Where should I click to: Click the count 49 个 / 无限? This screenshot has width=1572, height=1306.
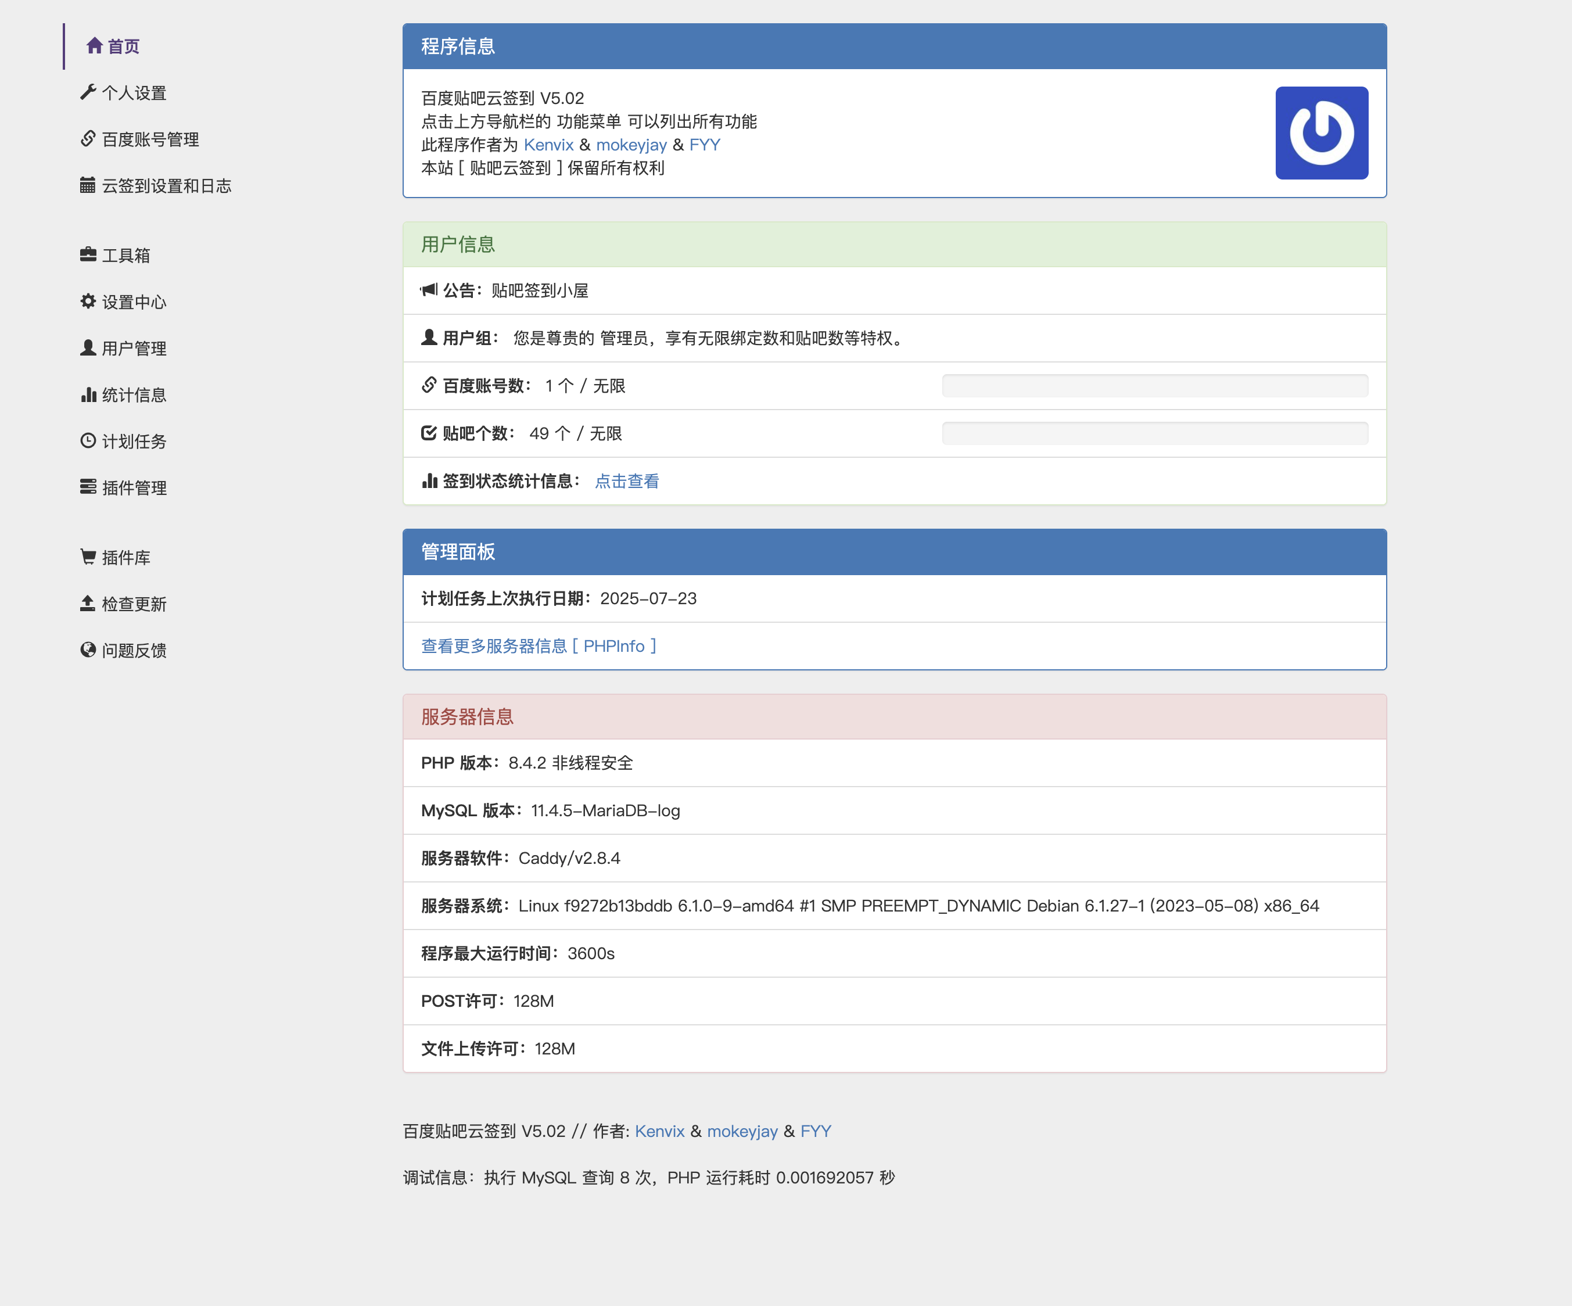point(576,433)
